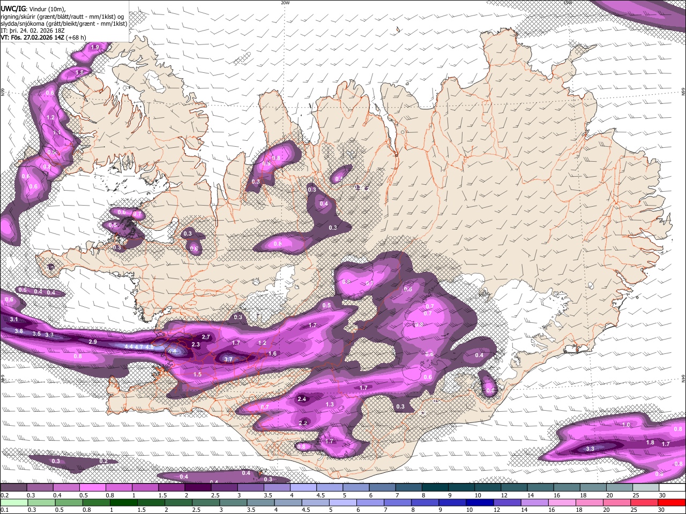Click the darkest purple swatch before 2.5 in the top legend

pyautogui.click(x=198, y=488)
